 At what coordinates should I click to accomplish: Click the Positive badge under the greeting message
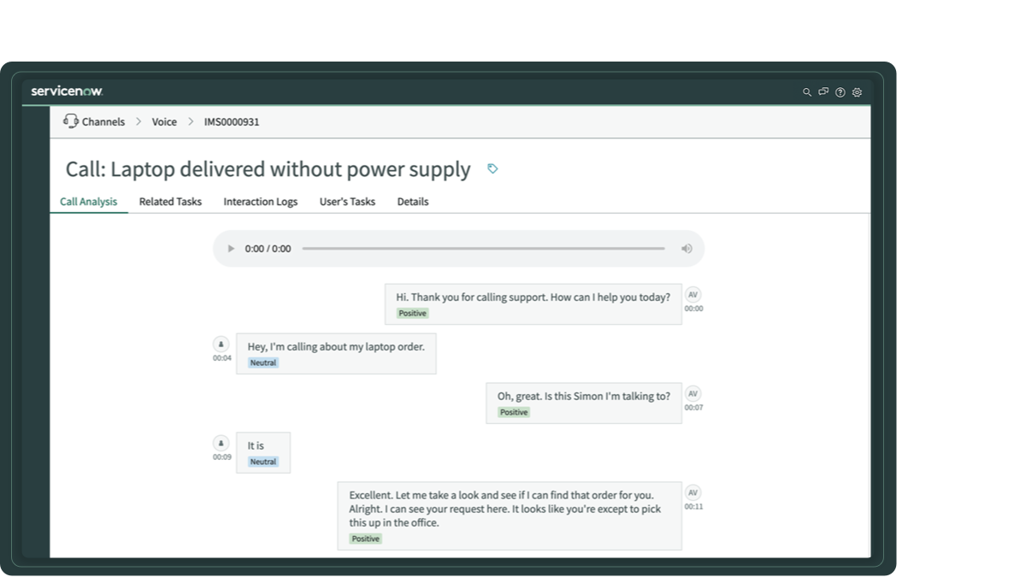(412, 313)
